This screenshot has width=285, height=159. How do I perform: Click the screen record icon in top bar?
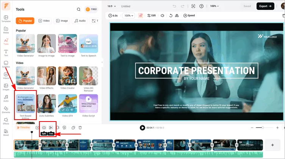[x=193, y=6]
